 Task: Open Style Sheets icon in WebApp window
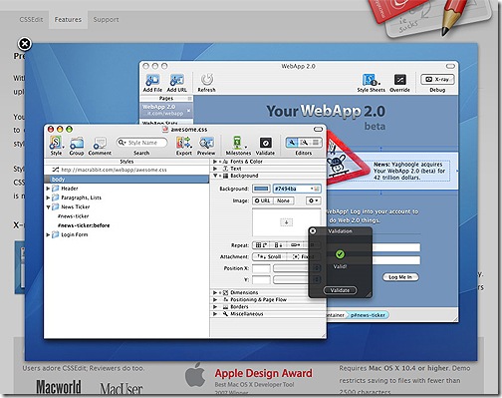[x=371, y=80]
